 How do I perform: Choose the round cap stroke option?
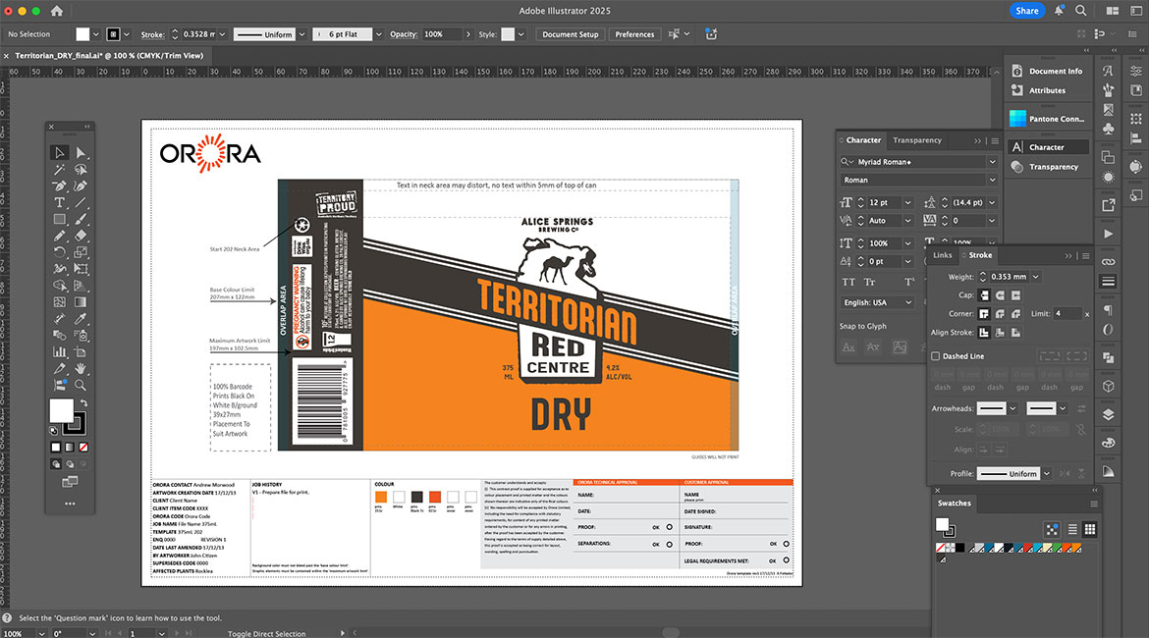pyautogui.click(x=1001, y=295)
